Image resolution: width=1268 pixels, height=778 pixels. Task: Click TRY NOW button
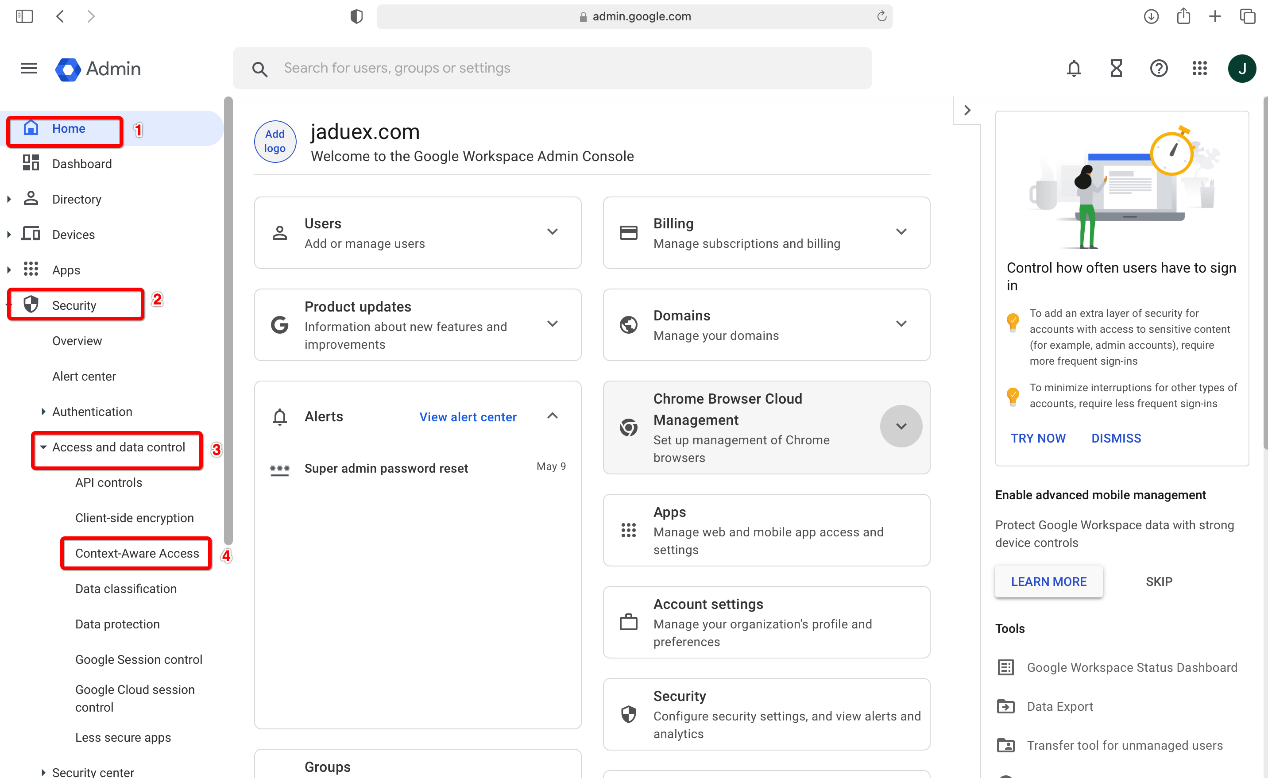coord(1037,438)
